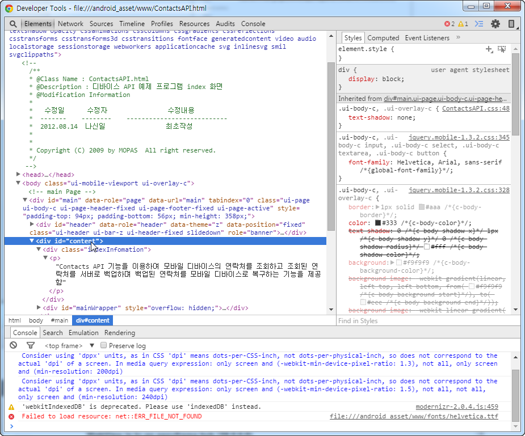
Task: Switch to the Network panel tab
Action: click(x=70, y=24)
